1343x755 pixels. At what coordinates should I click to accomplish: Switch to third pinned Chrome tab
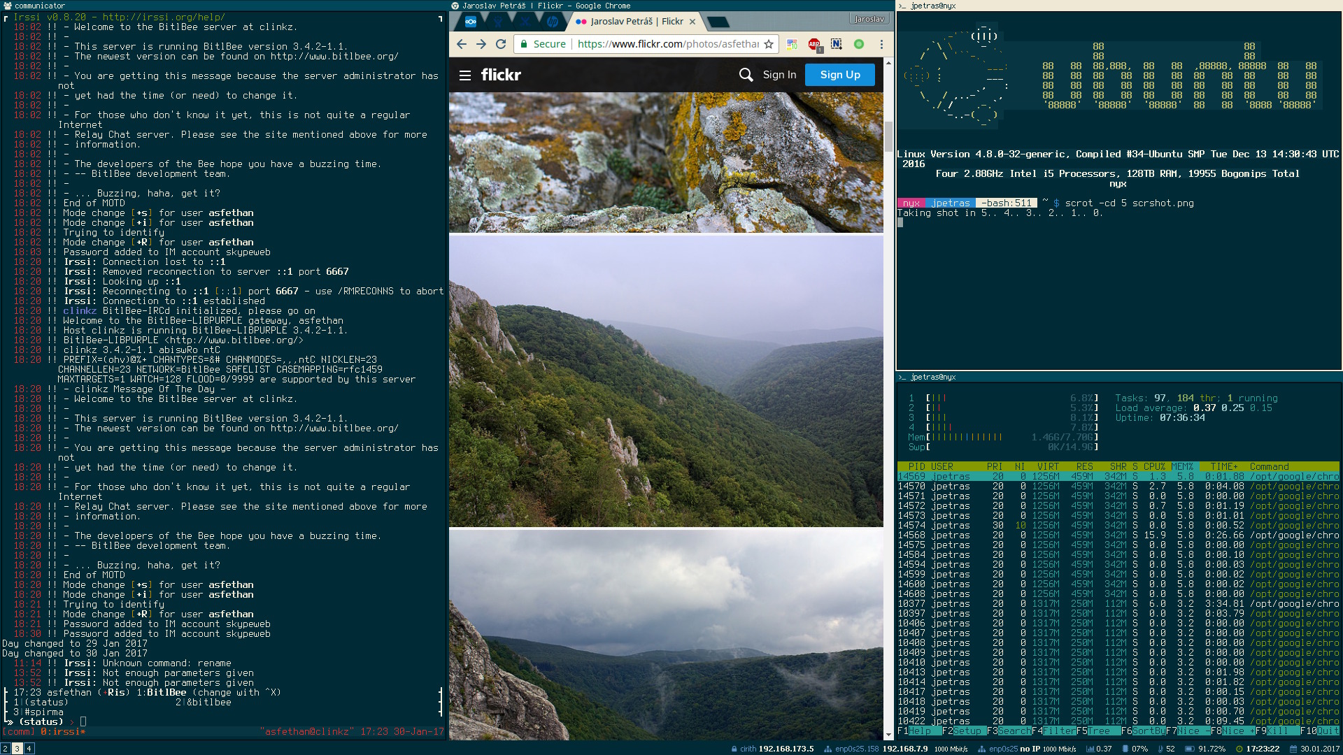(525, 22)
